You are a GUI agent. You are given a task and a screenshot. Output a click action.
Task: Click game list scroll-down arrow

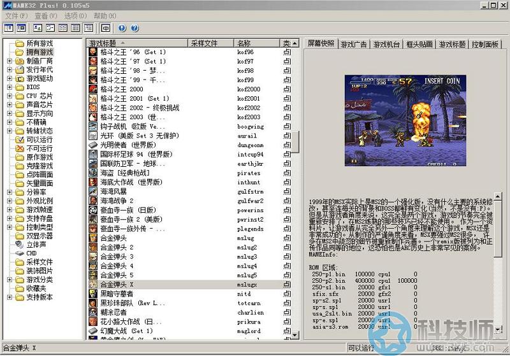[x=295, y=335]
